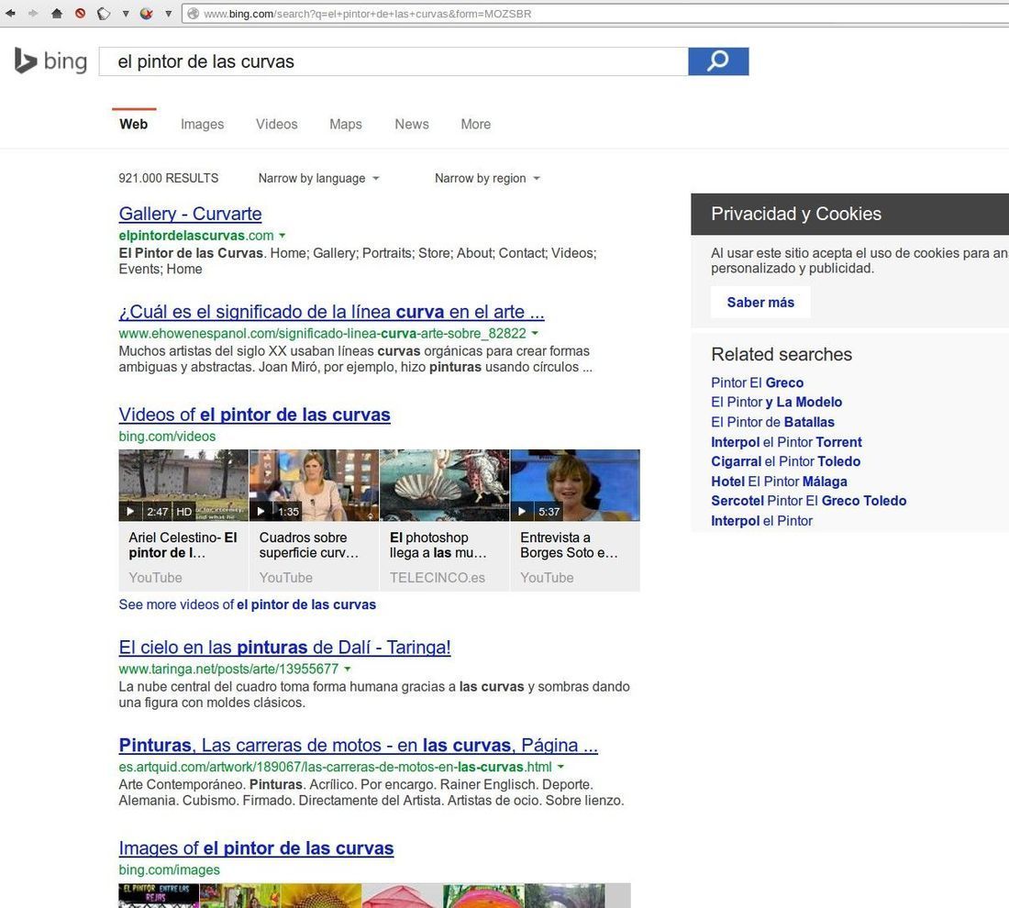This screenshot has height=908, width=1009.
Task: Play the Ariel Celestino video thumbnail
Action: point(183,484)
